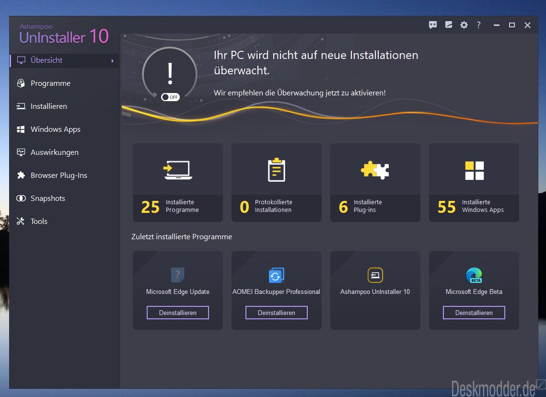This screenshot has width=546, height=397.
Task: Click the puzzle pieces icon on Plug-ins tile
Action: 375,170
